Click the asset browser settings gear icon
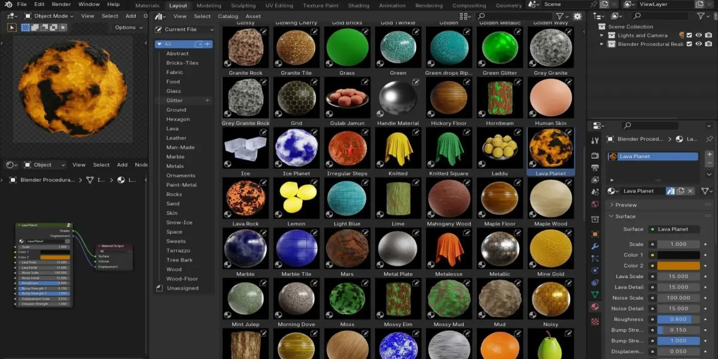This screenshot has height=359, width=718. (577, 16)
